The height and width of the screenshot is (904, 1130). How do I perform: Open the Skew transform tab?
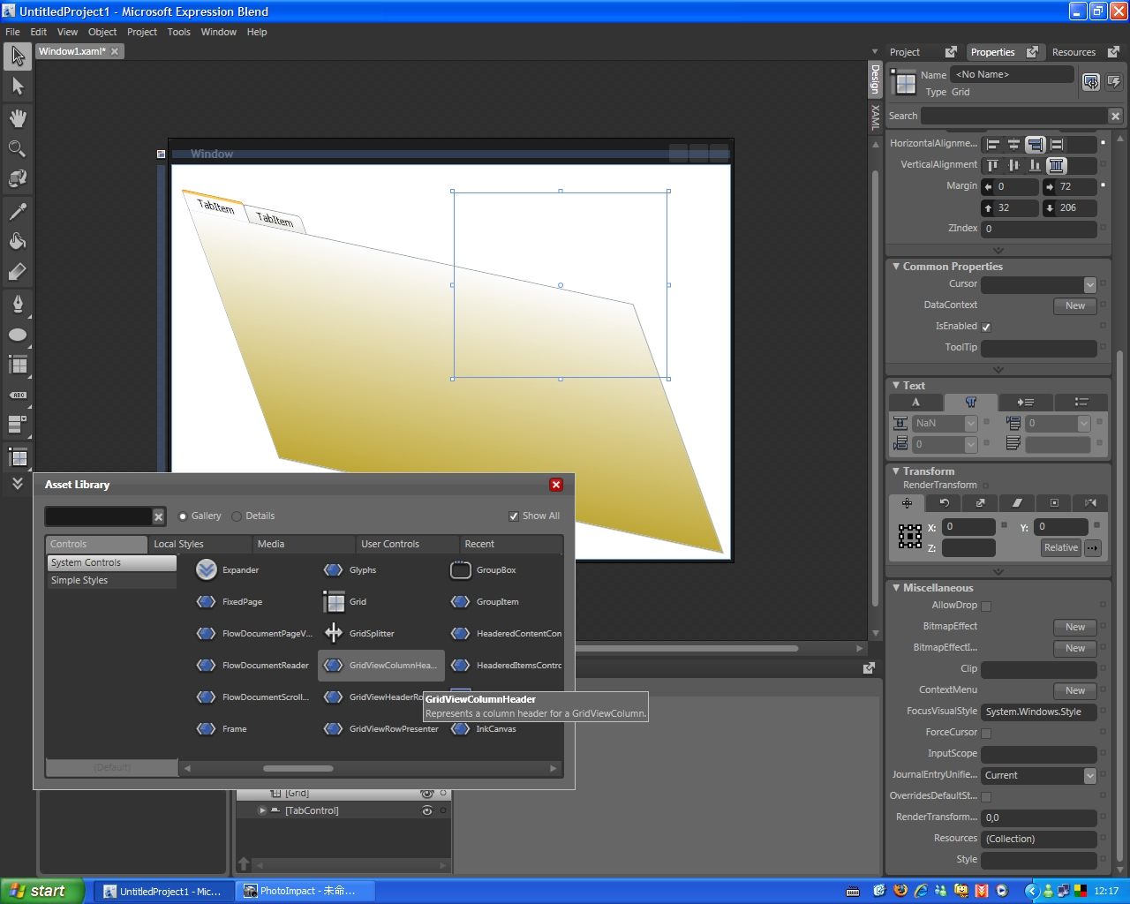pos(1017,502)
